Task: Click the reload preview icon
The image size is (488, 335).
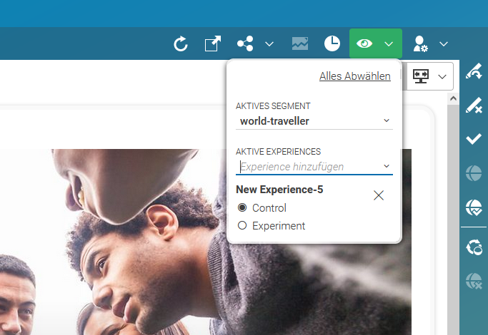Action: [x=181, y=44]
